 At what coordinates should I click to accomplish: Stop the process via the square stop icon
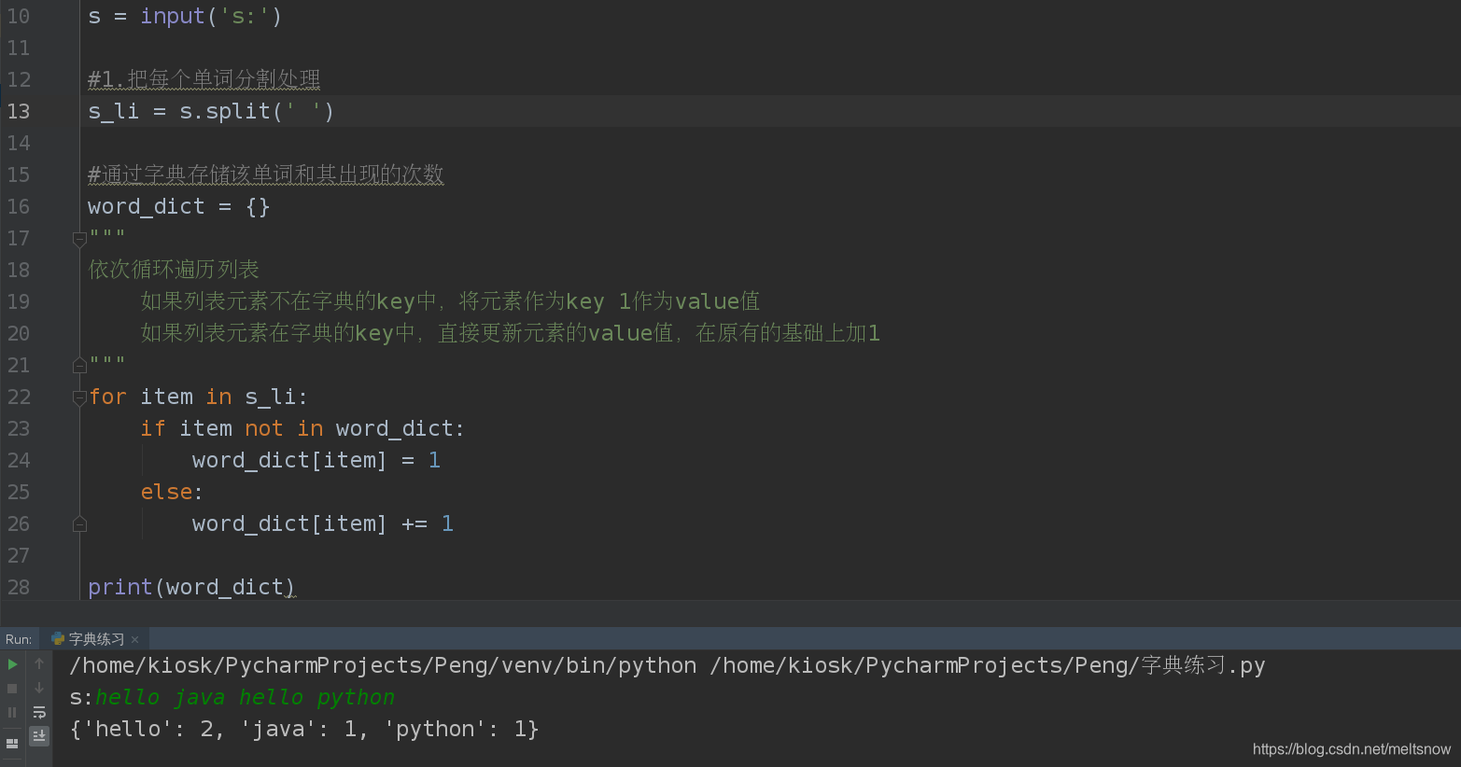tap(12, 689)
